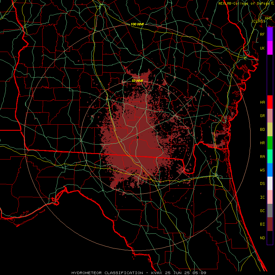Click the magenta UK color swatch
The width and height of the screenshot is (275, 275).
coord(270,48)
